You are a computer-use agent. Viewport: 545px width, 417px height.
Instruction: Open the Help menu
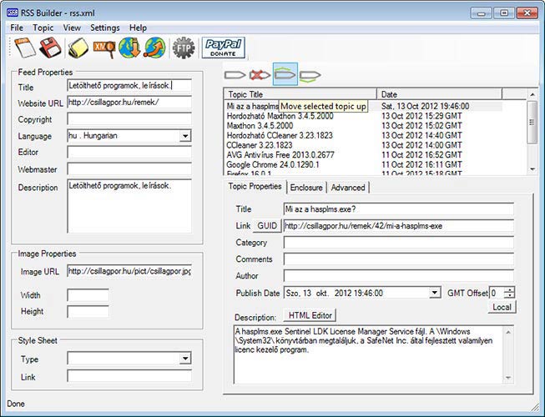click(138, 28)
